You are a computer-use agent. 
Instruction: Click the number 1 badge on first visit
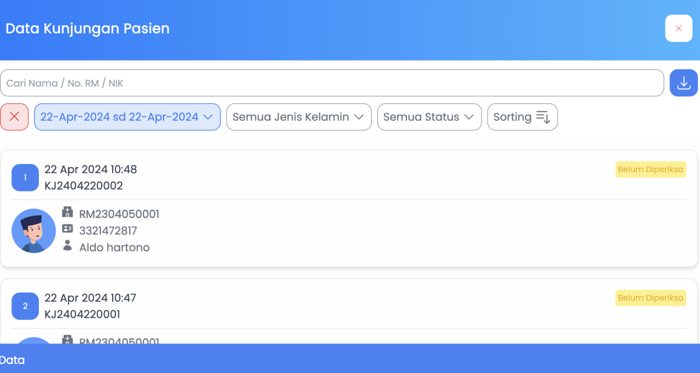point(25,178)
